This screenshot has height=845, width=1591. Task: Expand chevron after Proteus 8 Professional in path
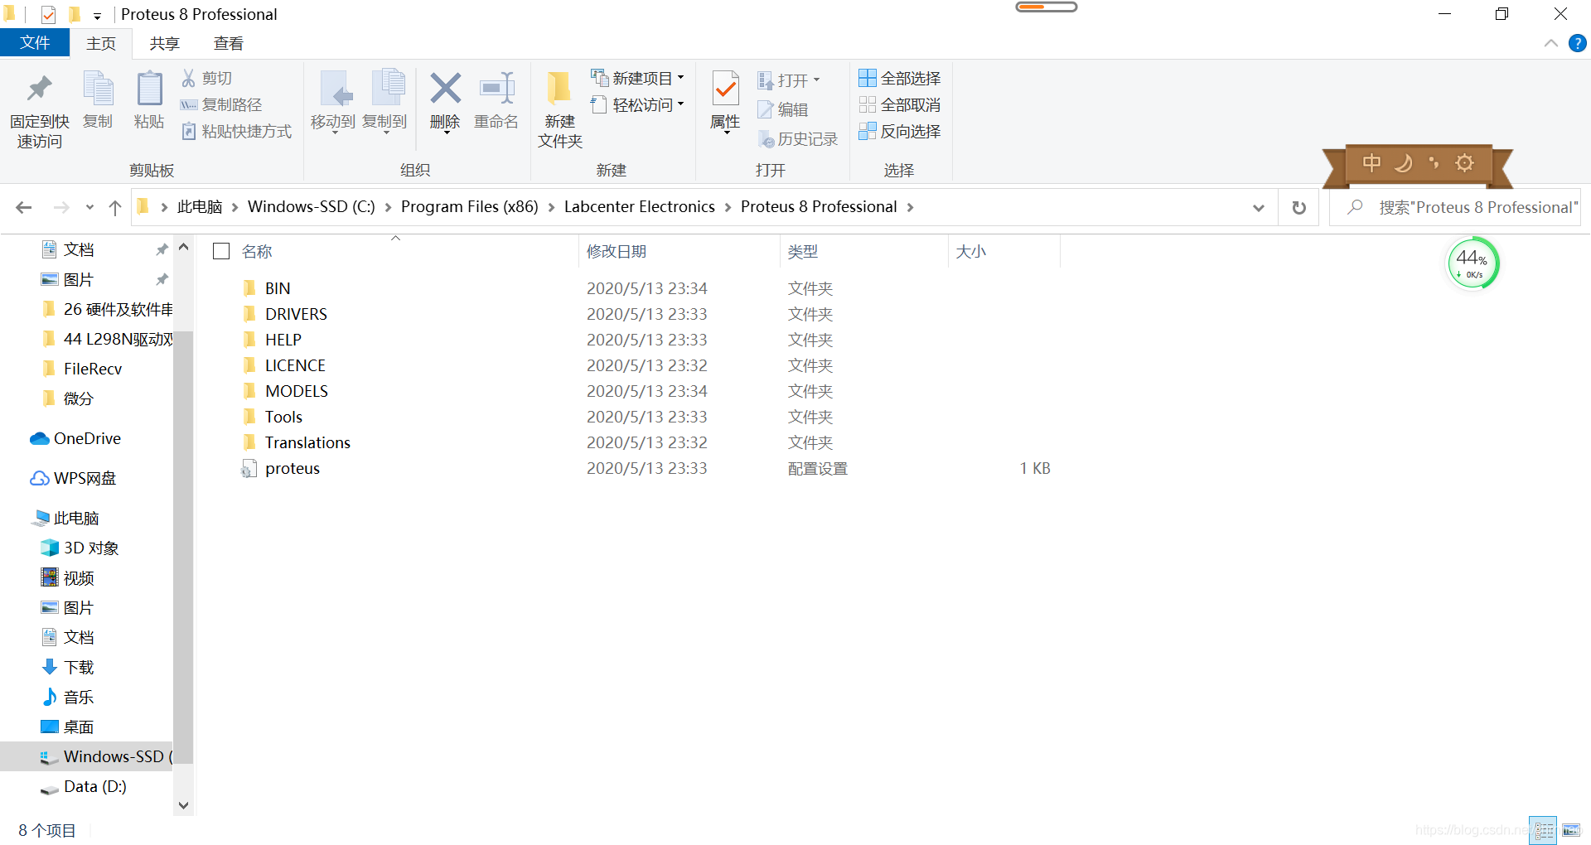point(910,207)
